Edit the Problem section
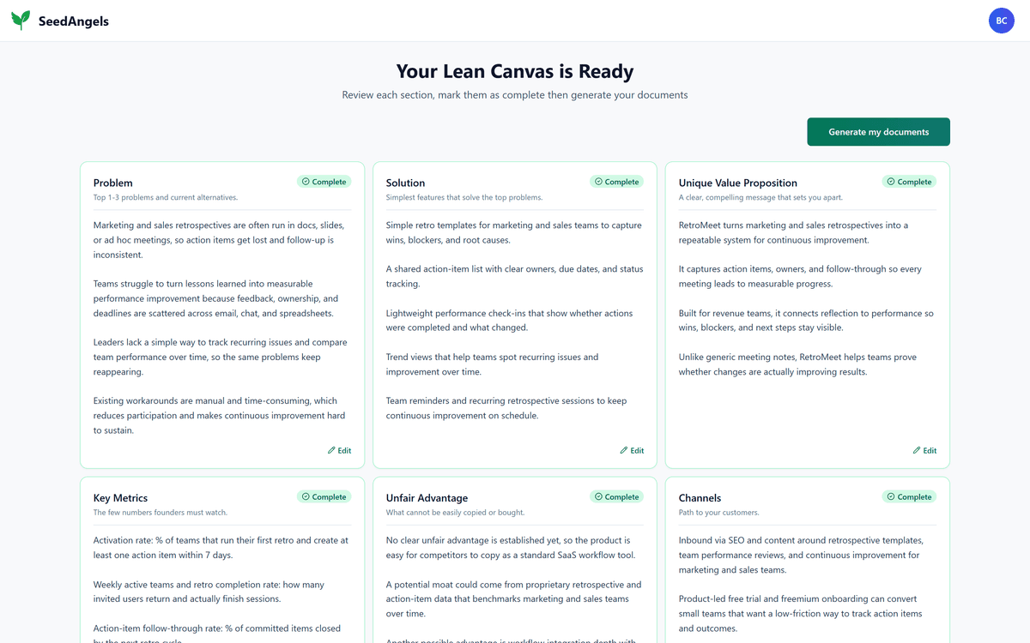 pos(340,450)
